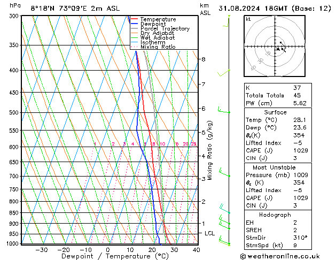Click the location header '8°18'N 73°09'E 2m ASL'
This screenshot has width=336, height=260.
click(x=75, y=9)
